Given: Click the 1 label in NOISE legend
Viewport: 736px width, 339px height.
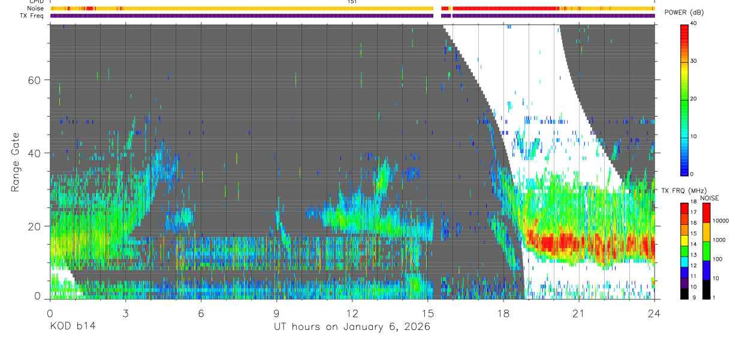Looking at the screenshot, I should pos(714,297).
